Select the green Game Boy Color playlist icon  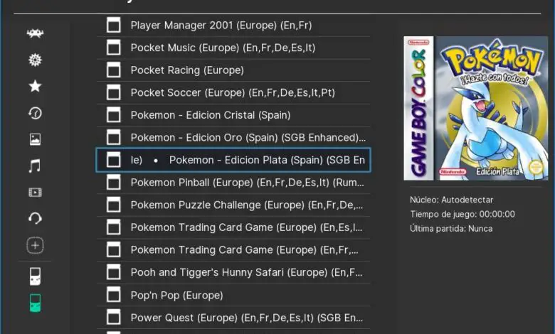pos(35,303)
